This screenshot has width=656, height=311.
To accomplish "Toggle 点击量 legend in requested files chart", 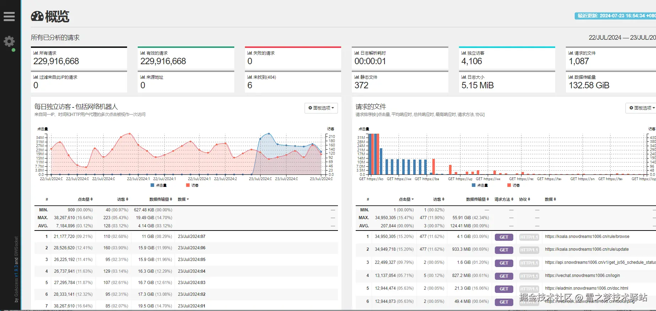I will click(x=480, y=185).
